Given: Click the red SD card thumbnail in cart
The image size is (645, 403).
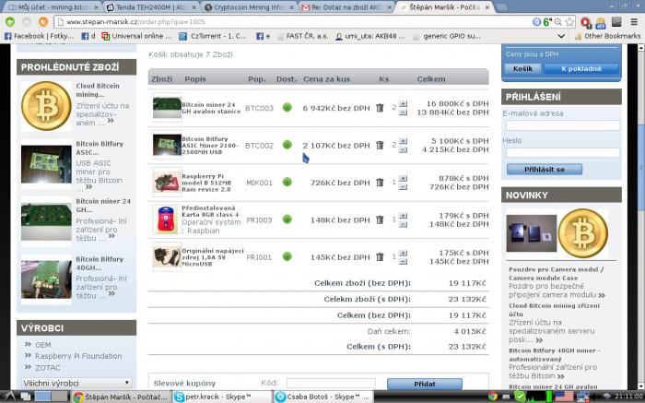Looking at the screenshot, I should pyautogui.click(x=167, y=219).
